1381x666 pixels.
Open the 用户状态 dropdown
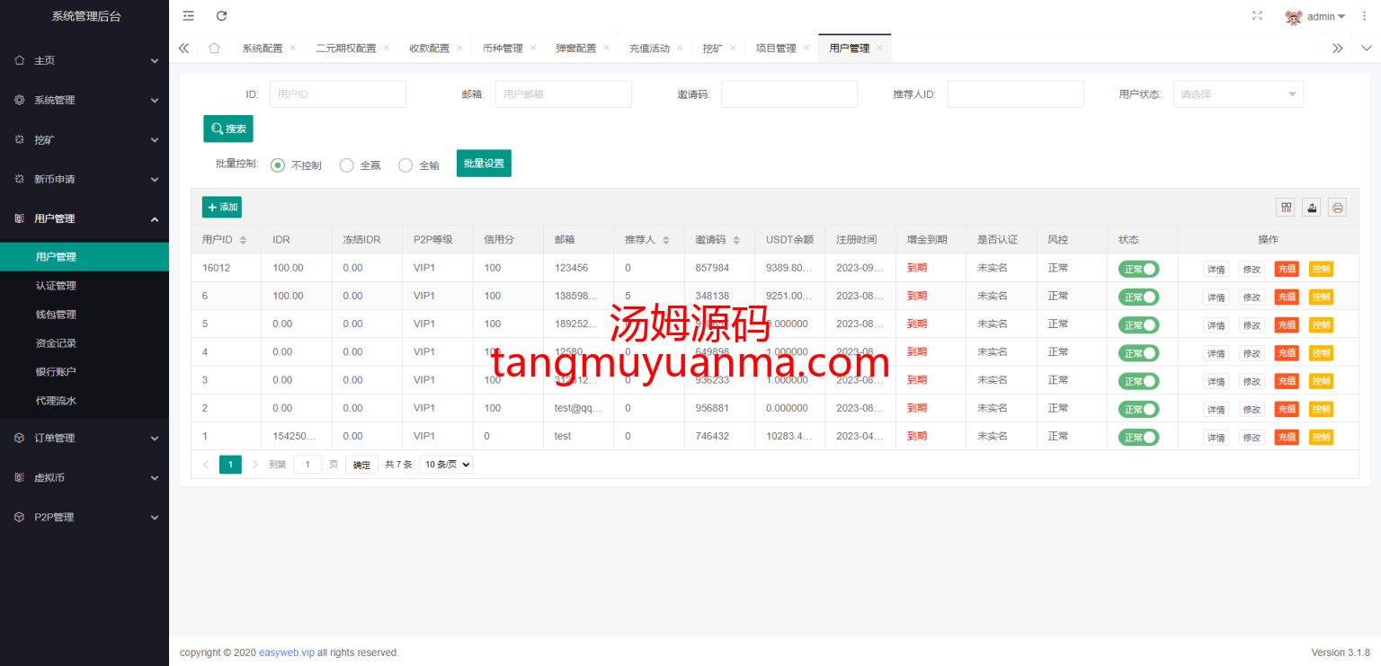pyautogui.click(x=1237, y=94)
